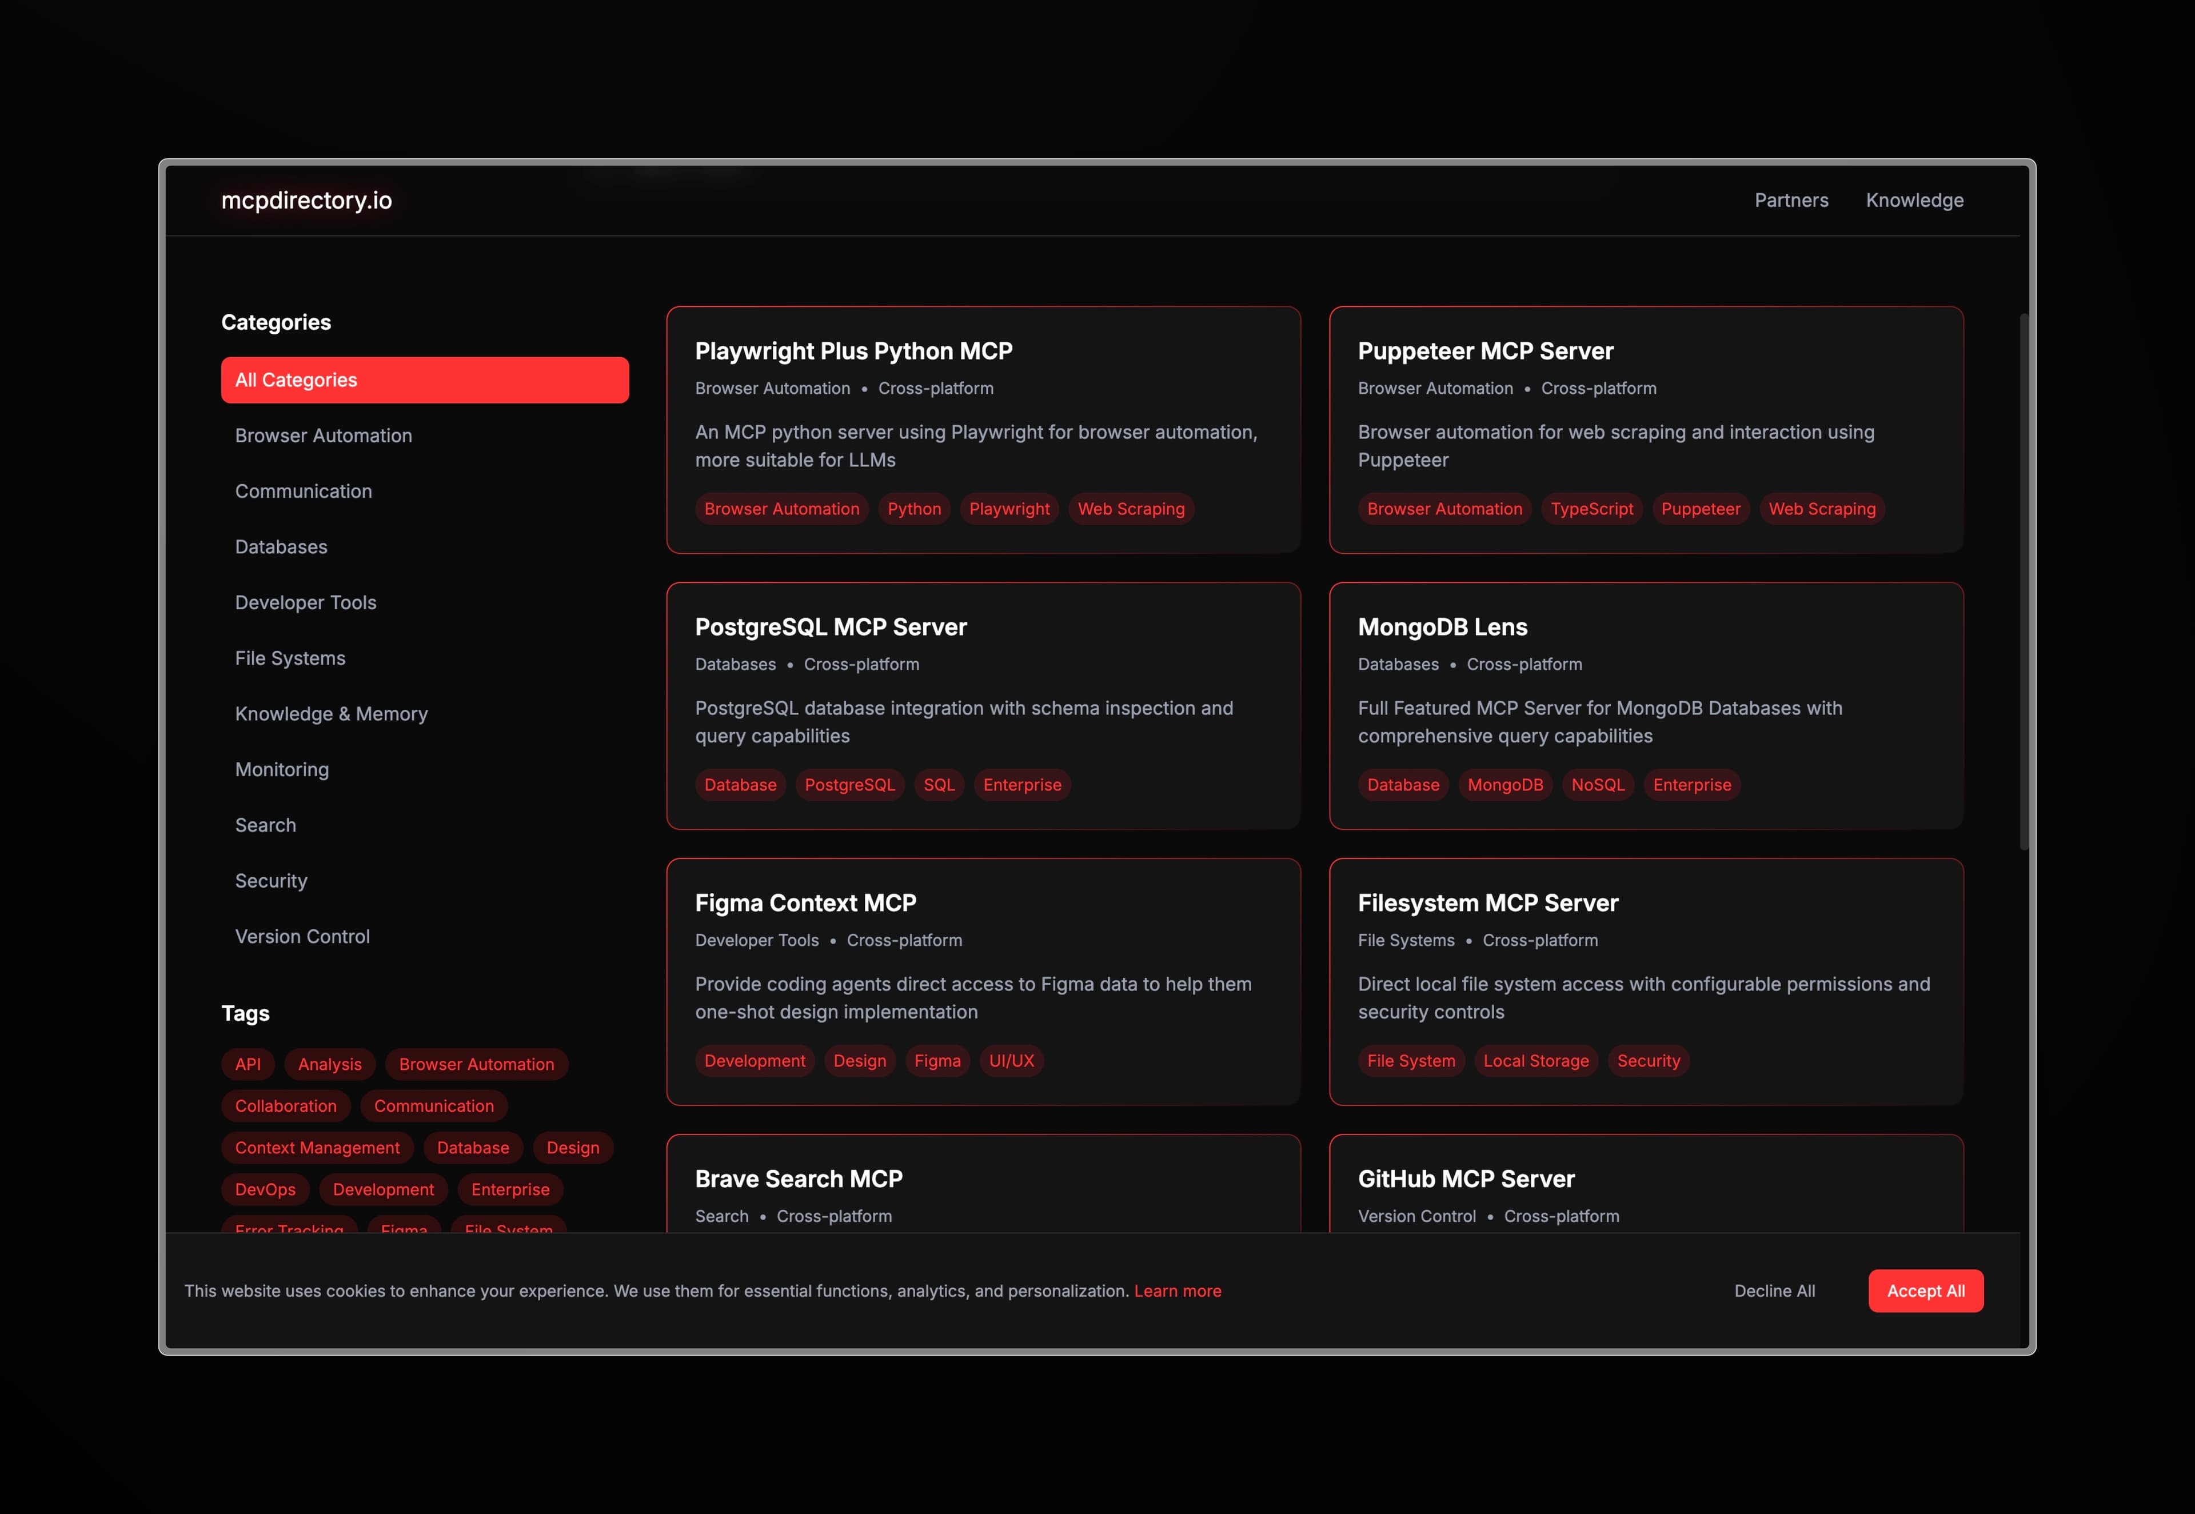Click Python tag on Playwright Plus card
2195x1514 pixels.
[x=915, y=509]
